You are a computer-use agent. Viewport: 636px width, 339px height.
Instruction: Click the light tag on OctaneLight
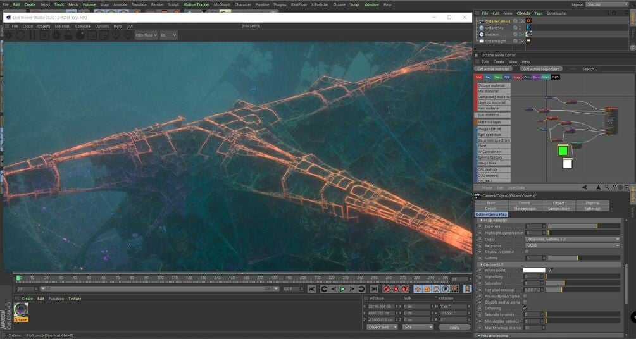[x=528, y=41]
